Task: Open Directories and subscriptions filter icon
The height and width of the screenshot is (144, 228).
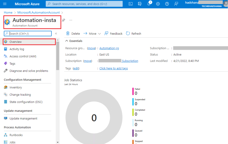Action: 140,4
